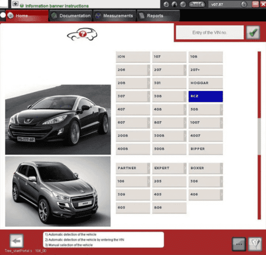Select the 806 vehicle model
This screenshot has width=266, height=255.
pos(170,208)
